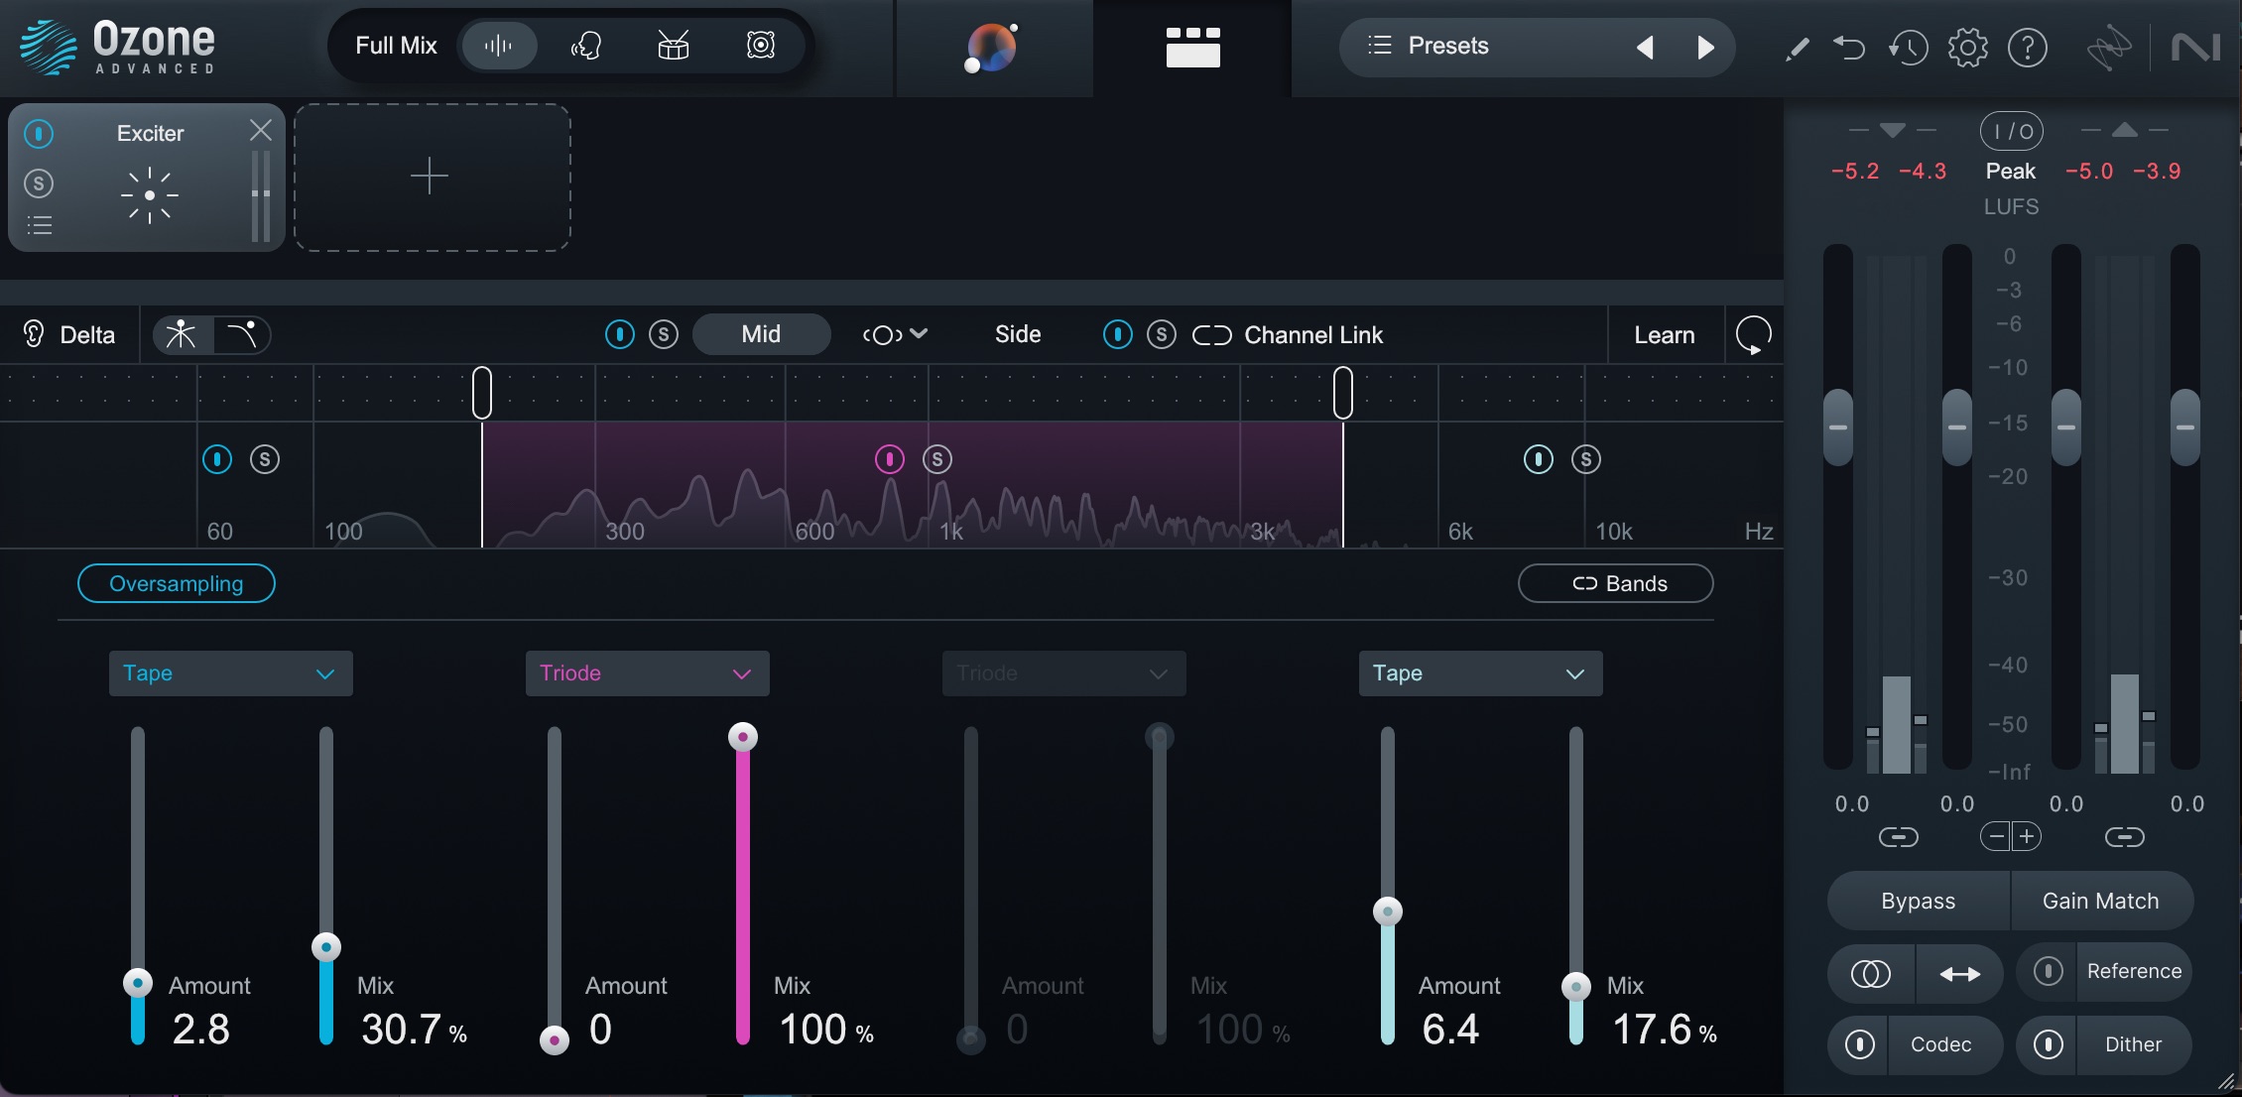The height and width of the screenshot is (1097, 2242).
Task: Toggle the low band power button
Action: click(x=217, y=459)
